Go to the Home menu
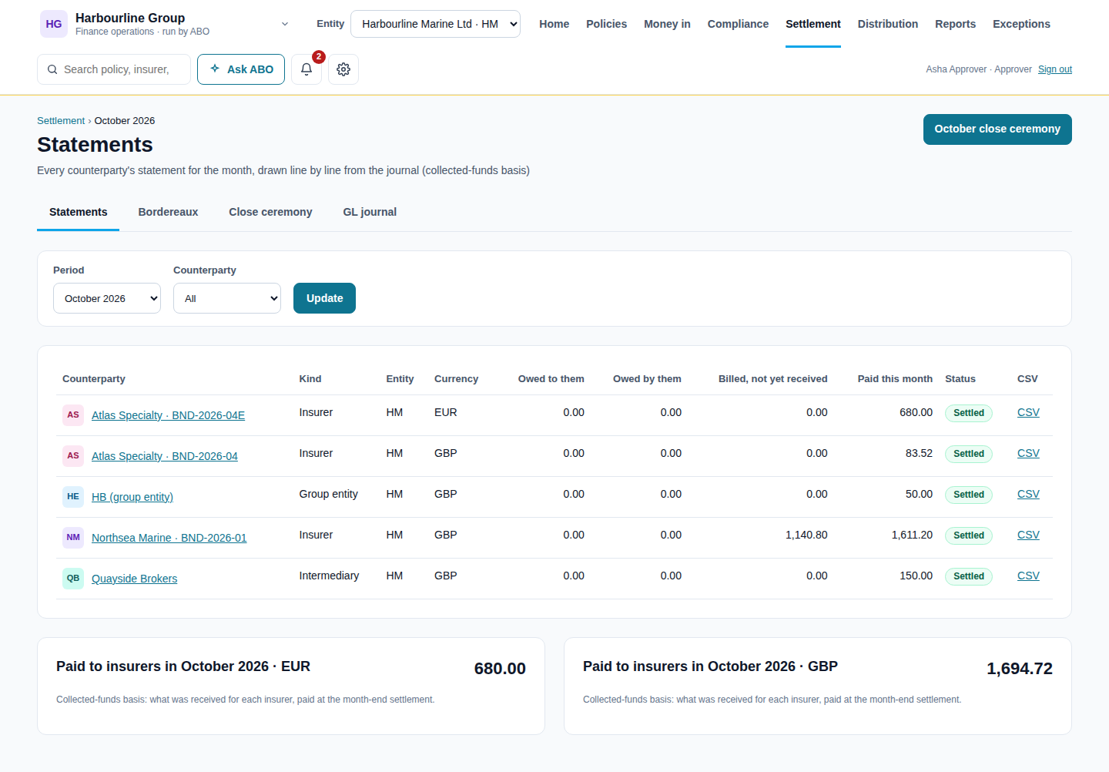The height and width of the screenshot is (772, 1109). pyautogui.click(x=554, y=24)
